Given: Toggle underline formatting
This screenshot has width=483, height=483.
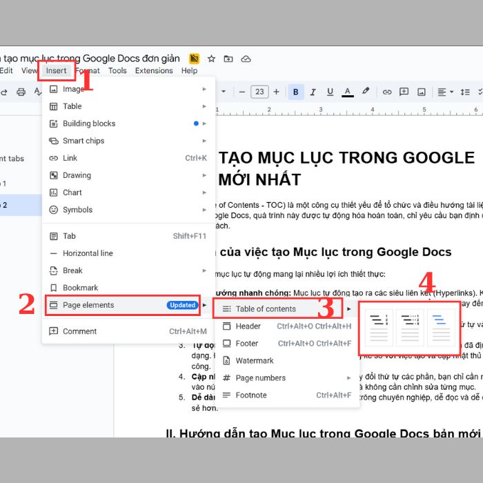Looking at the screenshot, I should [x=330, y=92].
